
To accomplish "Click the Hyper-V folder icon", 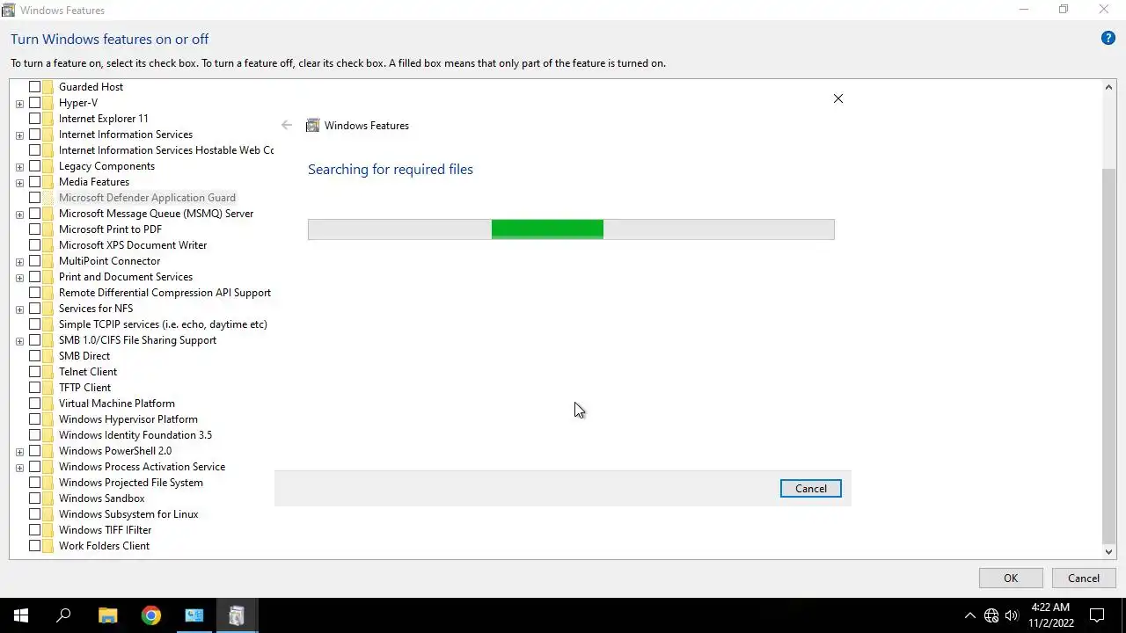I will pos(48,103).
